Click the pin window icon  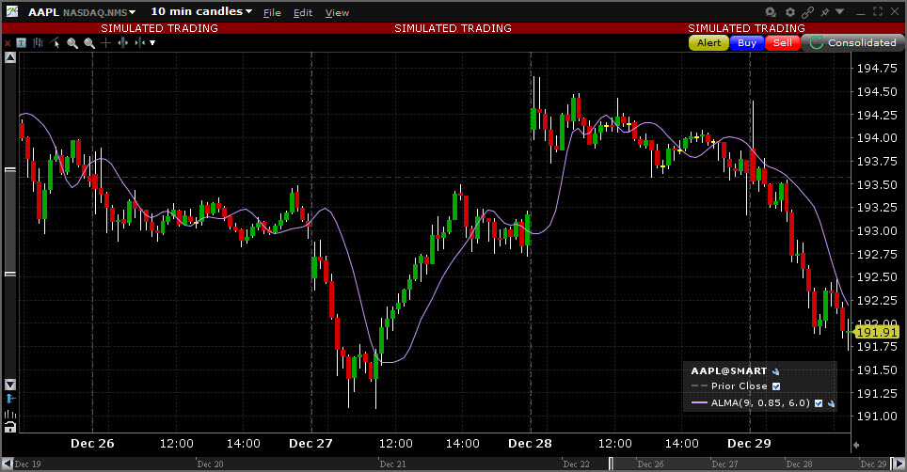click(825, 12)
